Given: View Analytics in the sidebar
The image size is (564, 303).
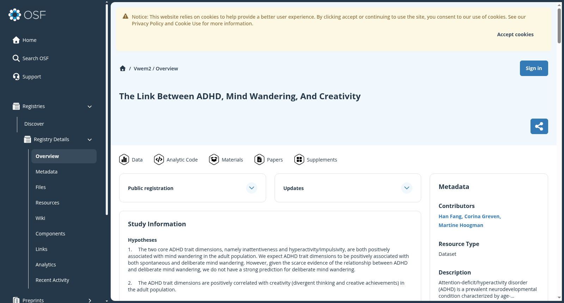Looking at the screenshot, I should (x=64, y=265).
